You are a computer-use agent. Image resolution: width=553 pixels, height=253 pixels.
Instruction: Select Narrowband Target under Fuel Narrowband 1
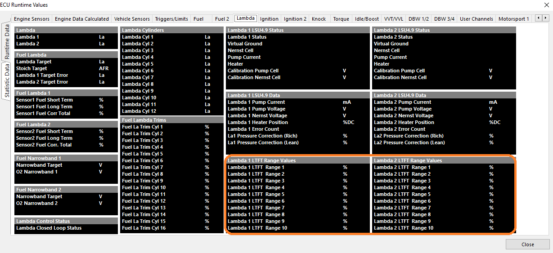66,165
